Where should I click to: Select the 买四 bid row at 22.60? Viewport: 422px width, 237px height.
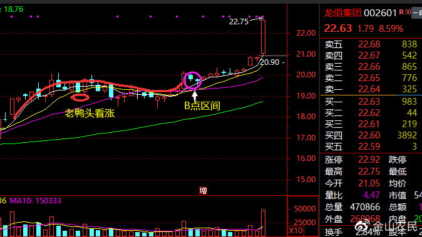point(371,135)
